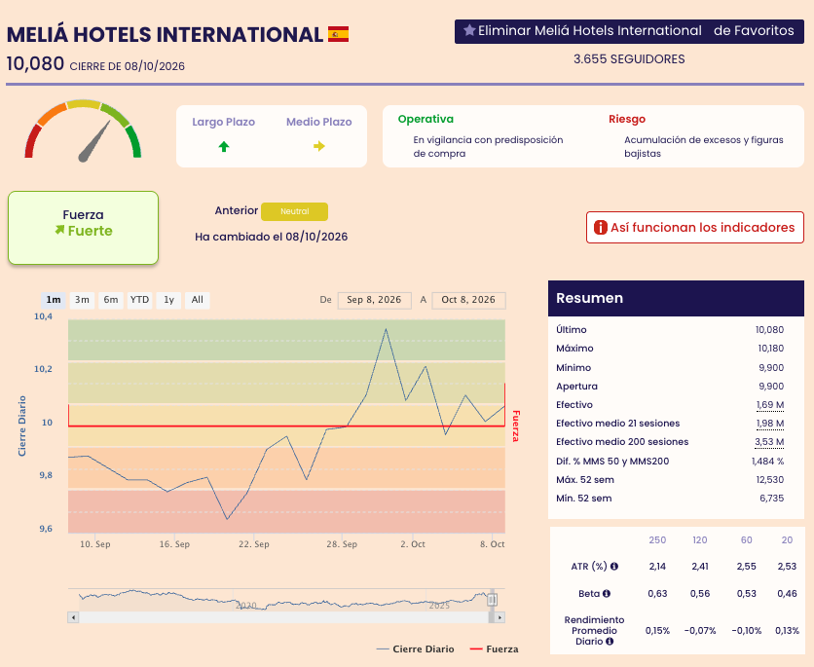
Task: Click the Riesgo heading
Action: [627, 119]
